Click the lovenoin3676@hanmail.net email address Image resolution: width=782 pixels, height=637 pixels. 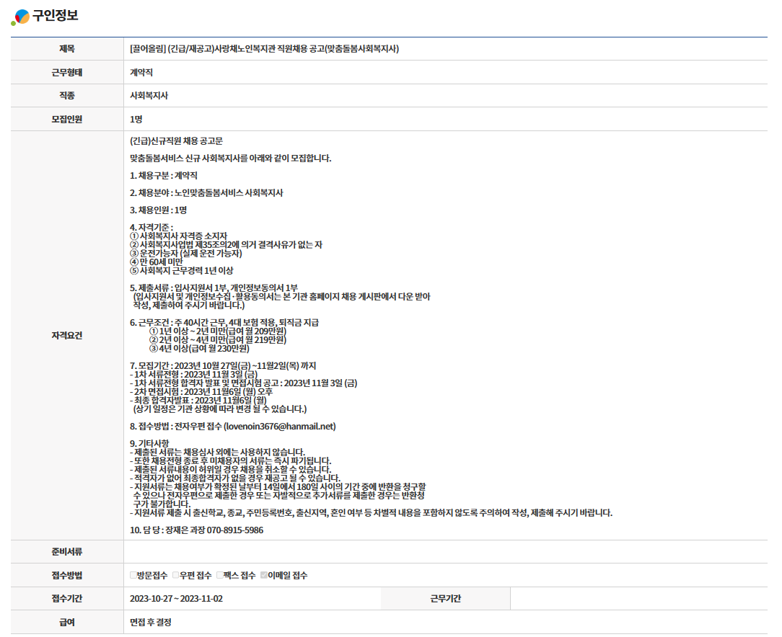pyautogui.click(x=280, y=427)
